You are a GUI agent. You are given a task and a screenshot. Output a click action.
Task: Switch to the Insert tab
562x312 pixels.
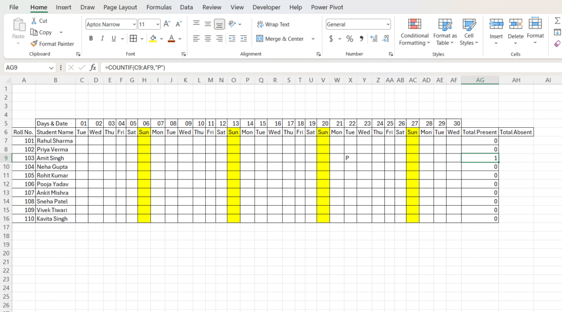click(x=64, y=7)
